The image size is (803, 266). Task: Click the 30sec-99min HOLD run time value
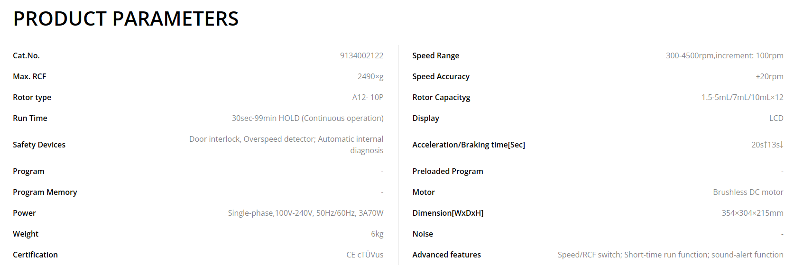tap(307, 118)
